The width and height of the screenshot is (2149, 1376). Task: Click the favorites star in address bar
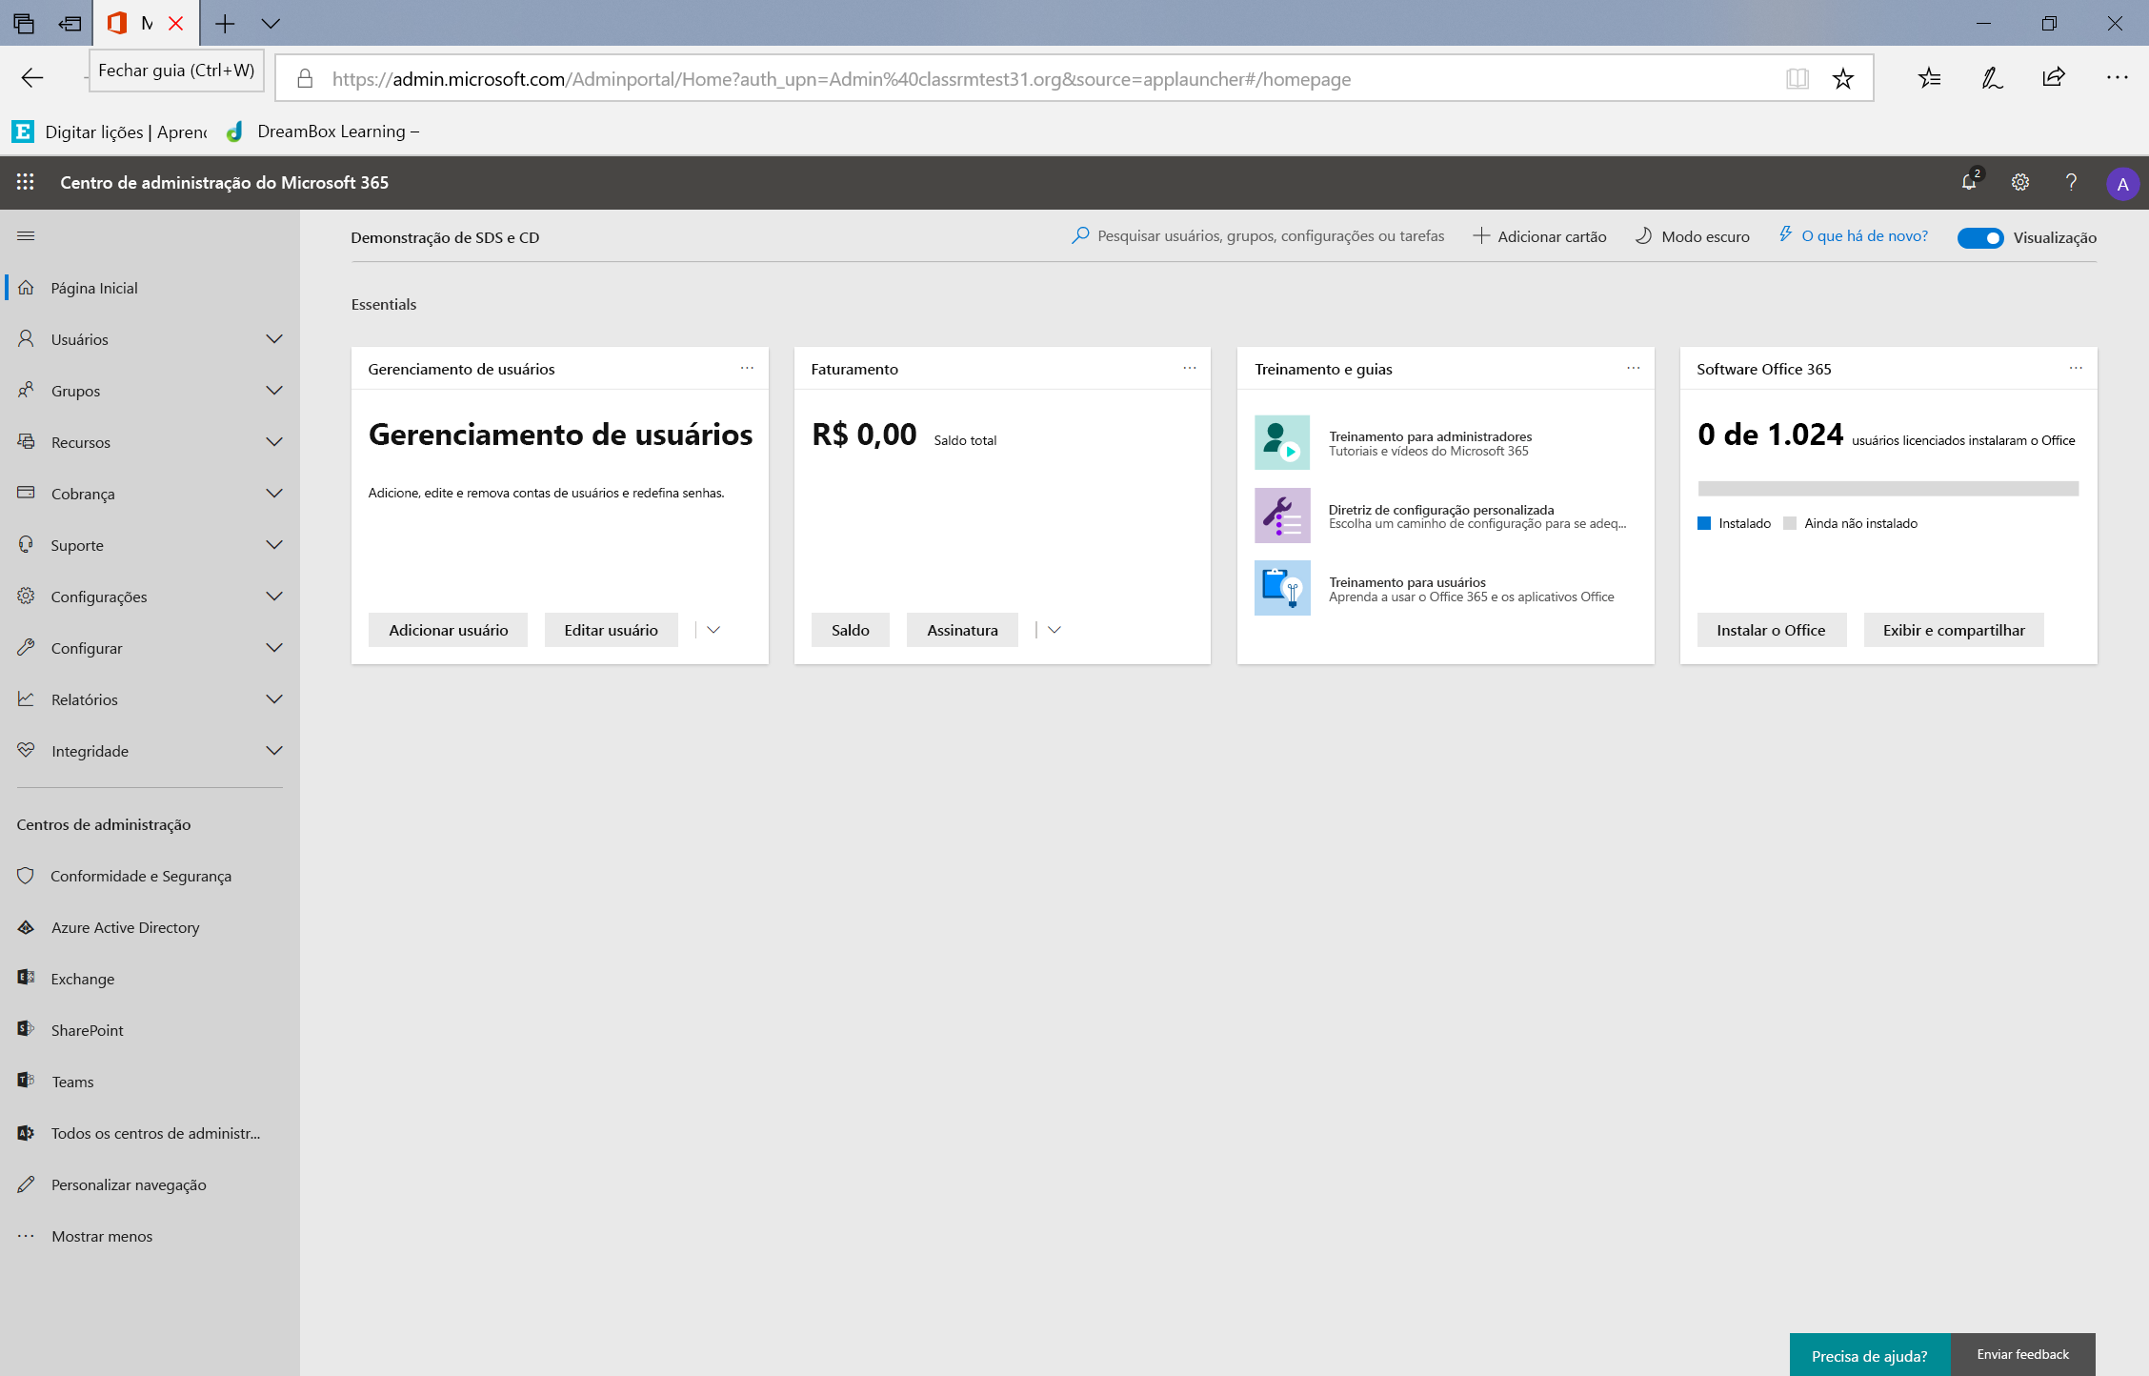tap(1843, 78)
